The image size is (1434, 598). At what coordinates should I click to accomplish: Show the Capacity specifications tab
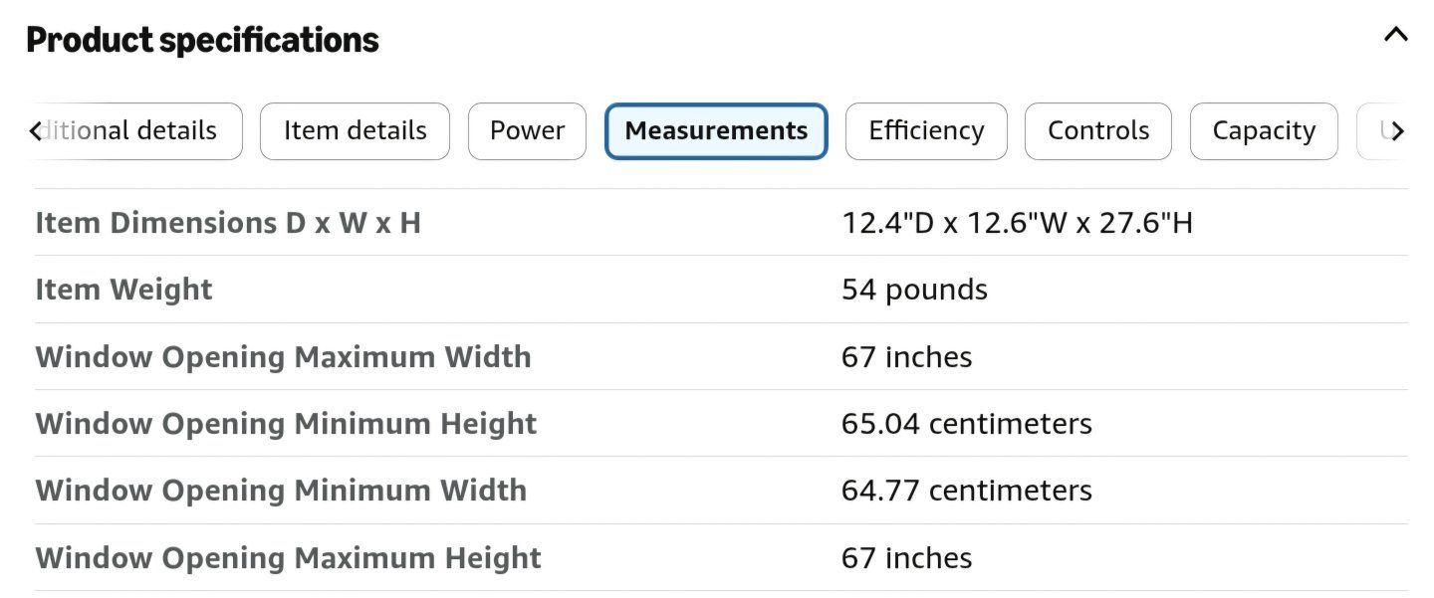click(x=1264, y=131)
